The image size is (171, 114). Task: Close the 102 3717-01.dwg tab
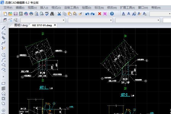pos(55,25)
